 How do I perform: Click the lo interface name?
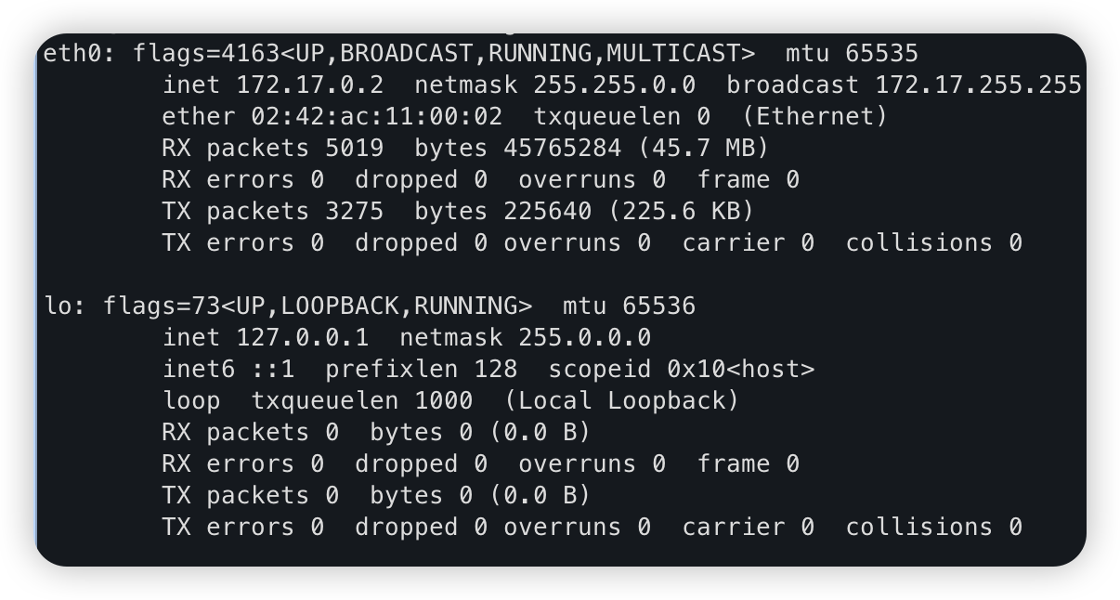(59, 306)
